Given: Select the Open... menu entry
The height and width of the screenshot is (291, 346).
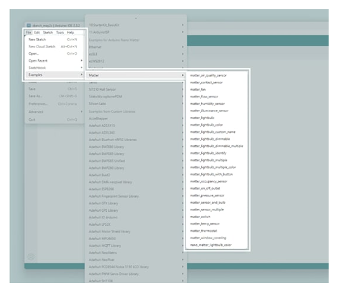Looking at the screenshot, I should (54, 54).
